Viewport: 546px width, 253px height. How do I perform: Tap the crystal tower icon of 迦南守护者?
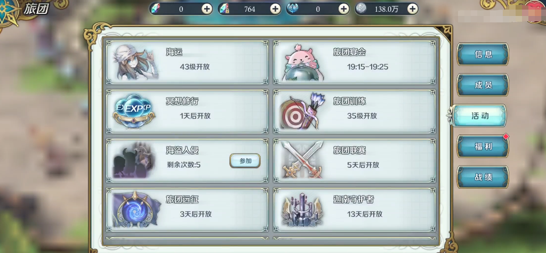click(x=302, y=209)
